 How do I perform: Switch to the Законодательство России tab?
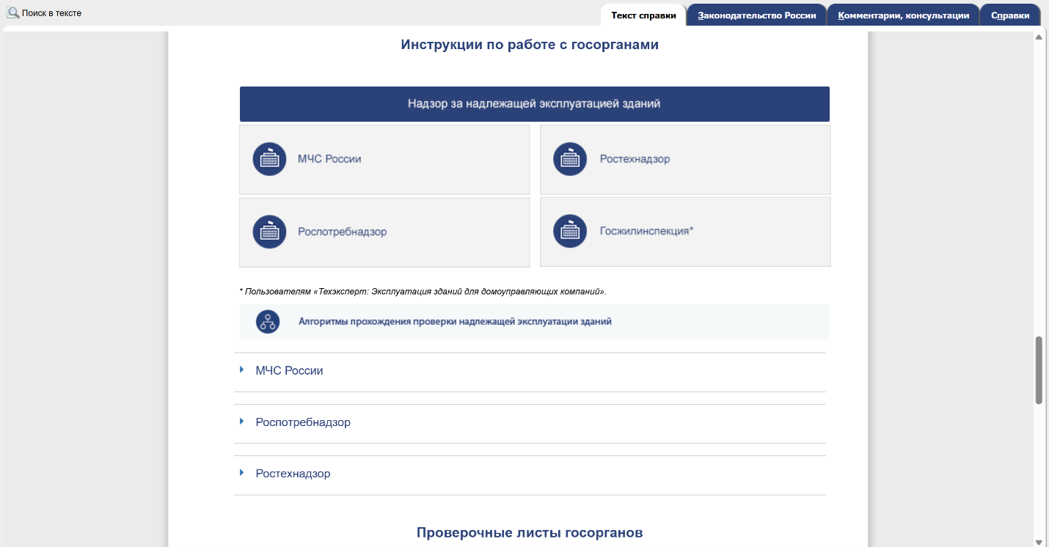click(x=756, y=15)
